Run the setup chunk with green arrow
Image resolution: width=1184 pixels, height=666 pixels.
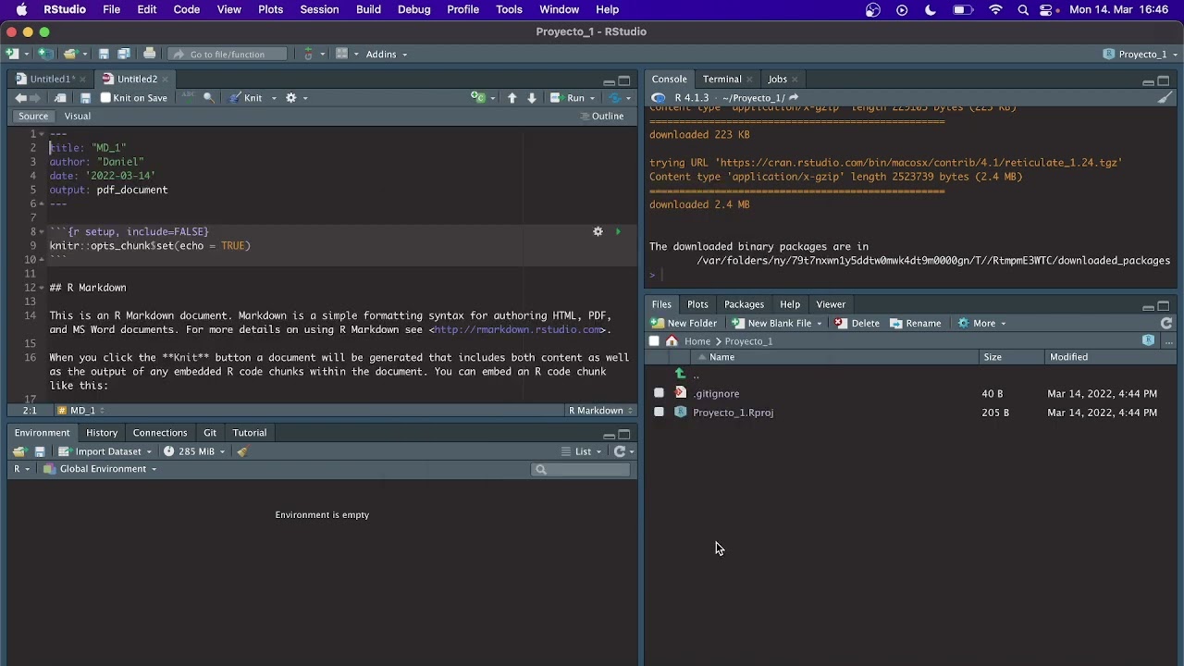[x=618, y=231]
